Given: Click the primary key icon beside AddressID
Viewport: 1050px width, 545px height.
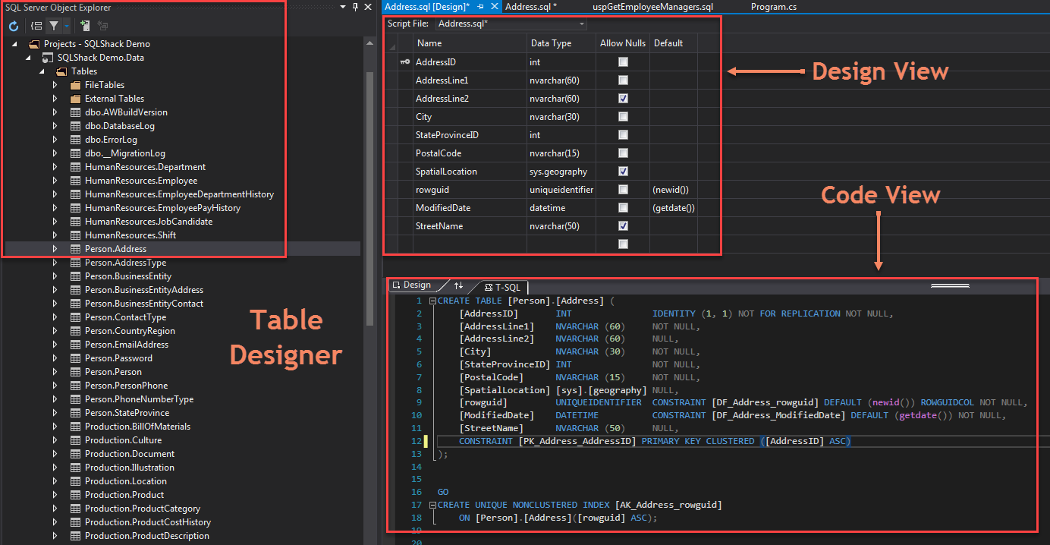Looking at the screenshot, I should click(x=405, y=62).
